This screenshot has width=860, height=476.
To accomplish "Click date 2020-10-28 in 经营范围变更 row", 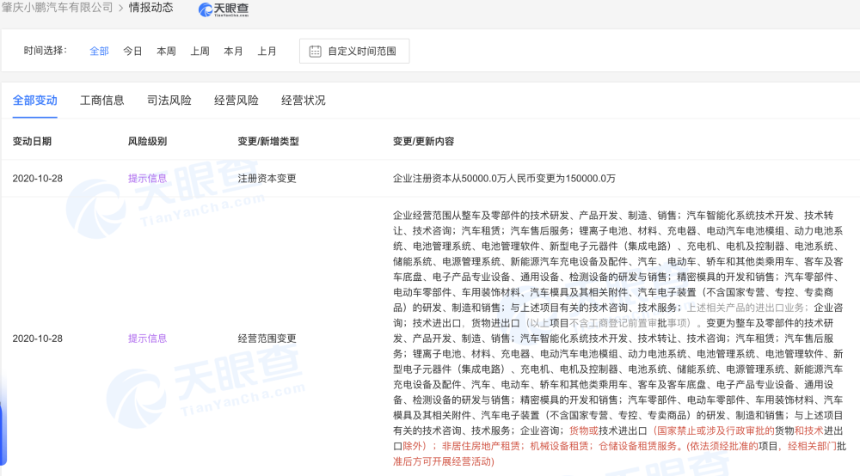I will coord(37,339).
